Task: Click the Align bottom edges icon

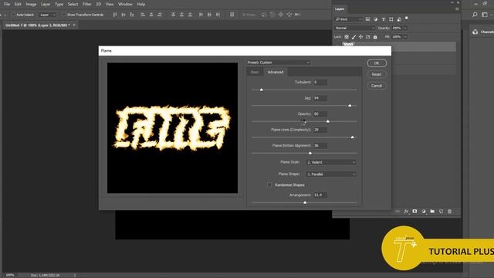Action: [132, 15]
